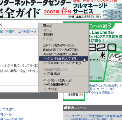
Task: Select 更新(R) in context menu
Action: click(x=63, y=34)
